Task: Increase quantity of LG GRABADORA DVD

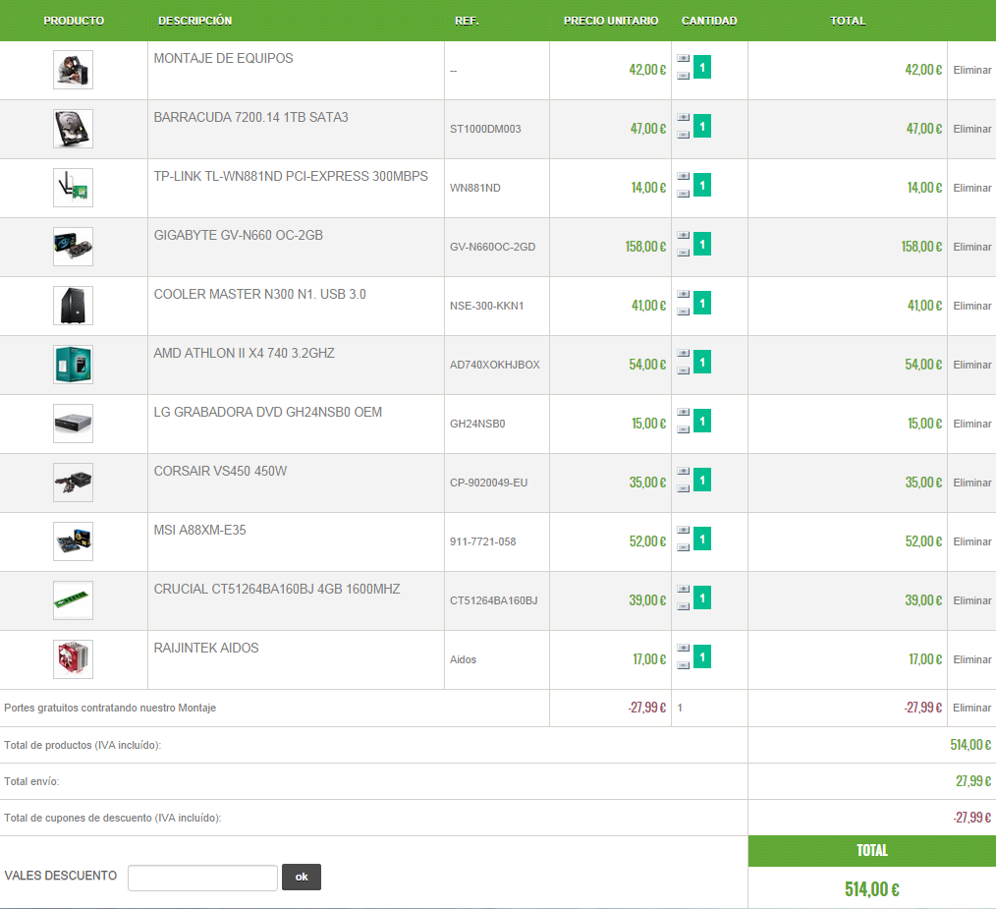Action: click(x=683, y=413)
